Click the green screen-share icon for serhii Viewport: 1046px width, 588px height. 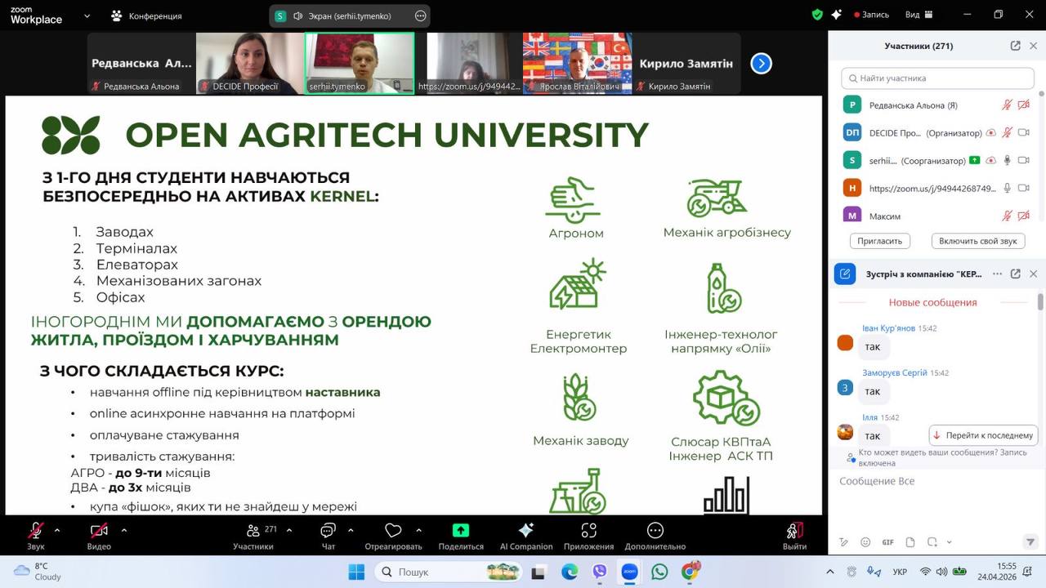tap(974, 161)
